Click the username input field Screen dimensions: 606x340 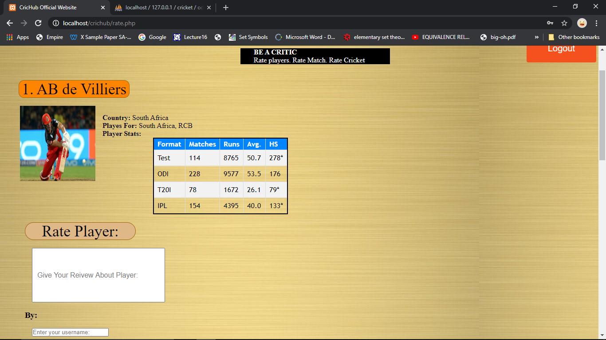click(x=70, y=332)
